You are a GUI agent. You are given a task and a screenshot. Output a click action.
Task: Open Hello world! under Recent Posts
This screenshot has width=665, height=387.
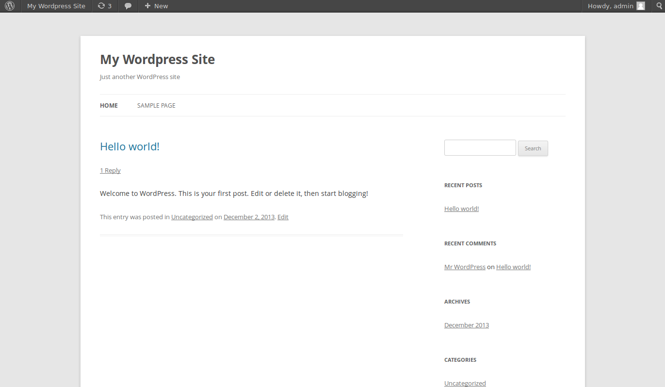(x=461, y=209)
